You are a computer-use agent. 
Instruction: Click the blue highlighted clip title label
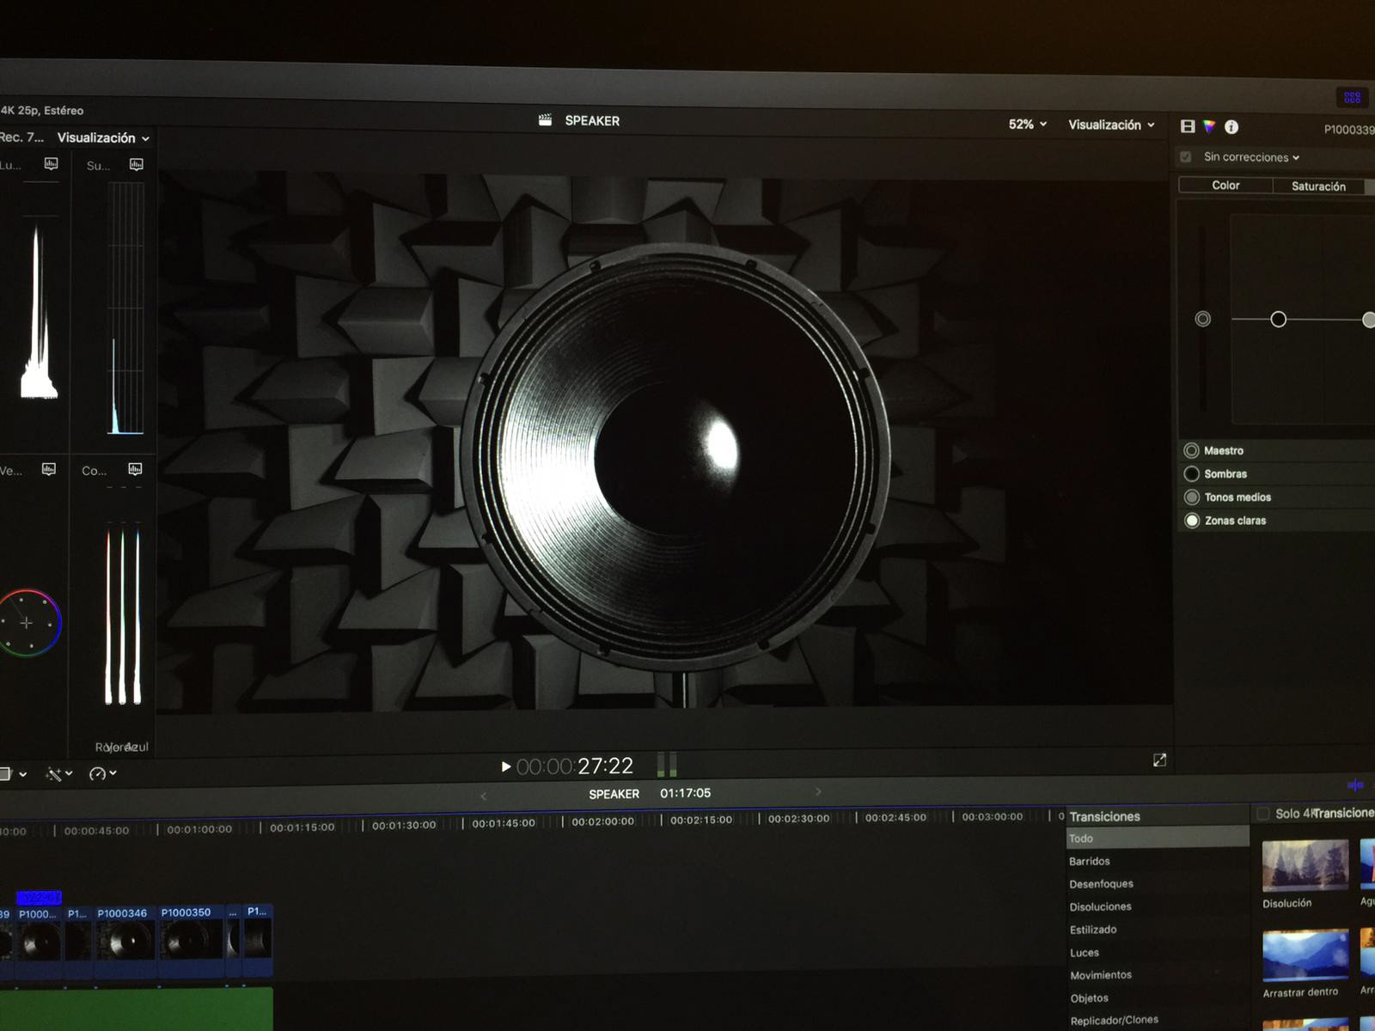[40, 898]
